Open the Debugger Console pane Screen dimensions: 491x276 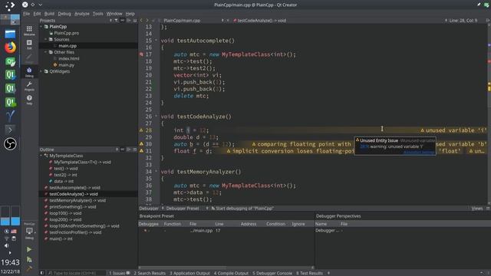pyautogui.click(x=272, y=273)
